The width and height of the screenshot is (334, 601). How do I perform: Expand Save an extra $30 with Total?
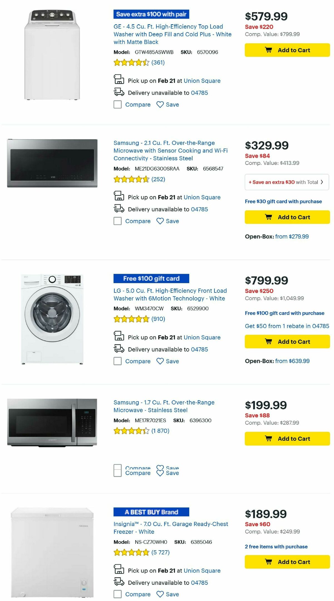click(x=286, y=182)
